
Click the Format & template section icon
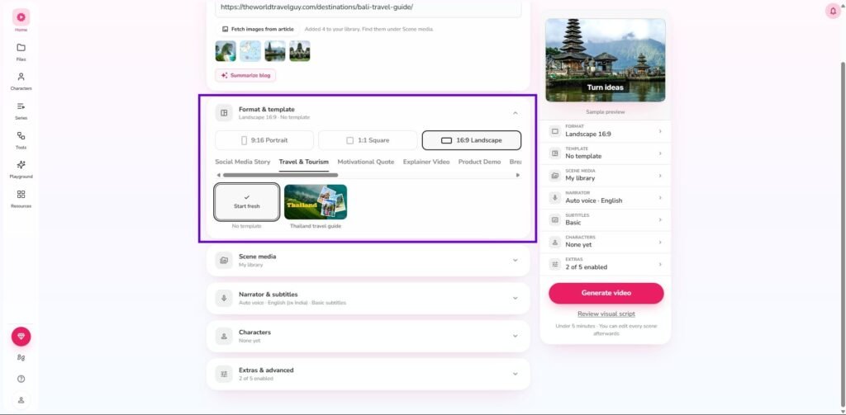click(224, 113)
